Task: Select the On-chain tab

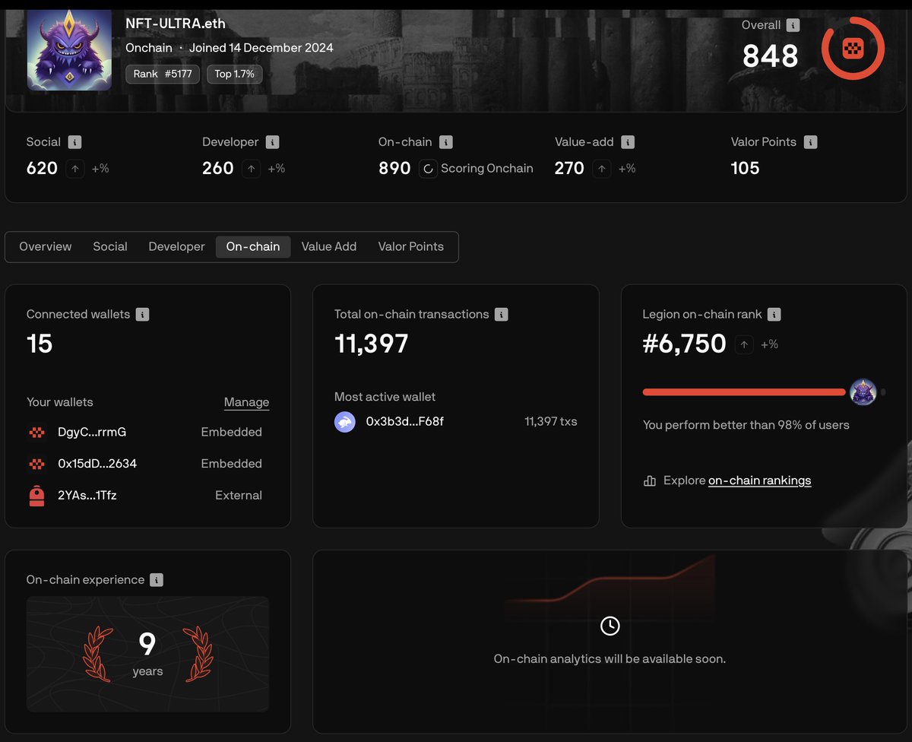Action: coord(253,246)
